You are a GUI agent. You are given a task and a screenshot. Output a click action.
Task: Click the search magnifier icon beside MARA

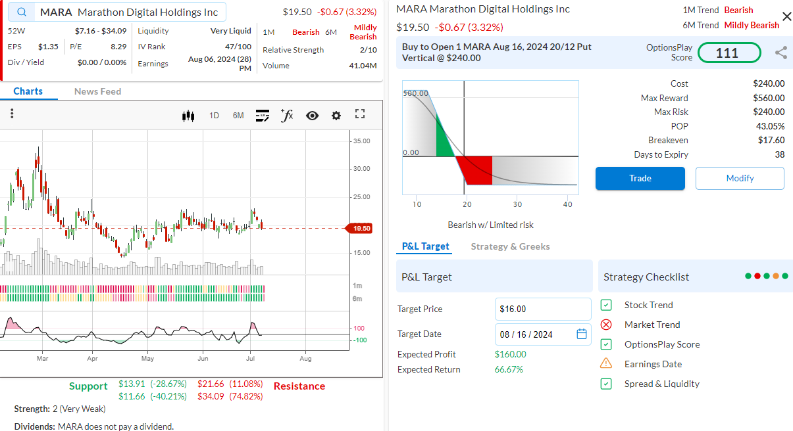(x=23, y=12)
